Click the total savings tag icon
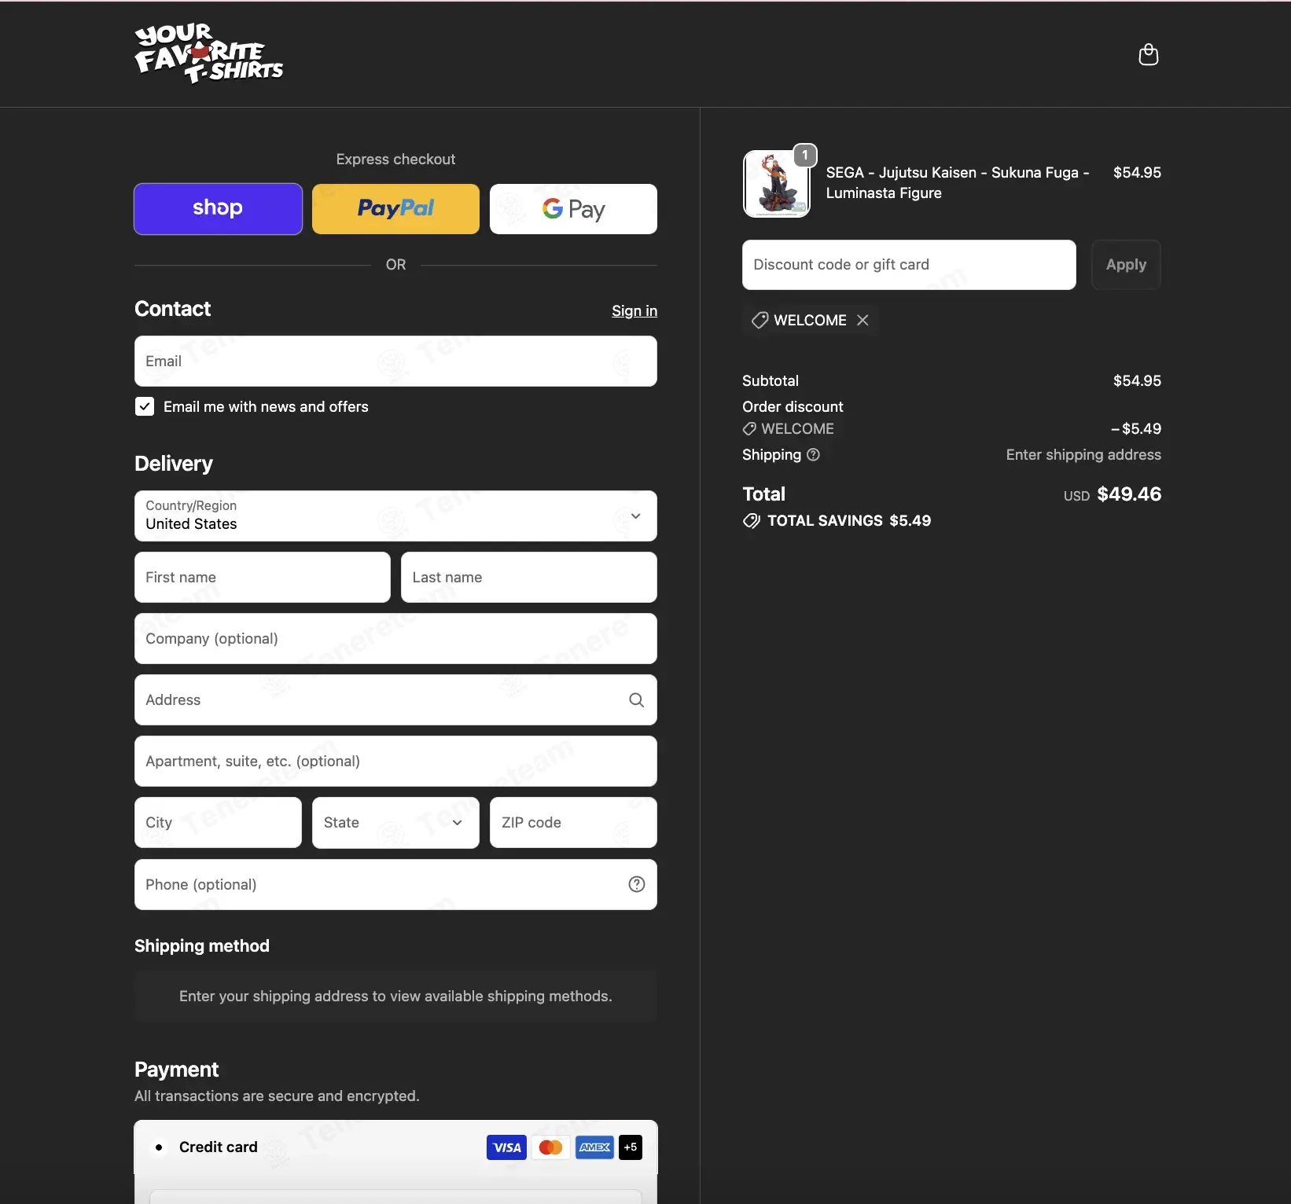This screenshot has width=1291, height=1204. (752, 521)
